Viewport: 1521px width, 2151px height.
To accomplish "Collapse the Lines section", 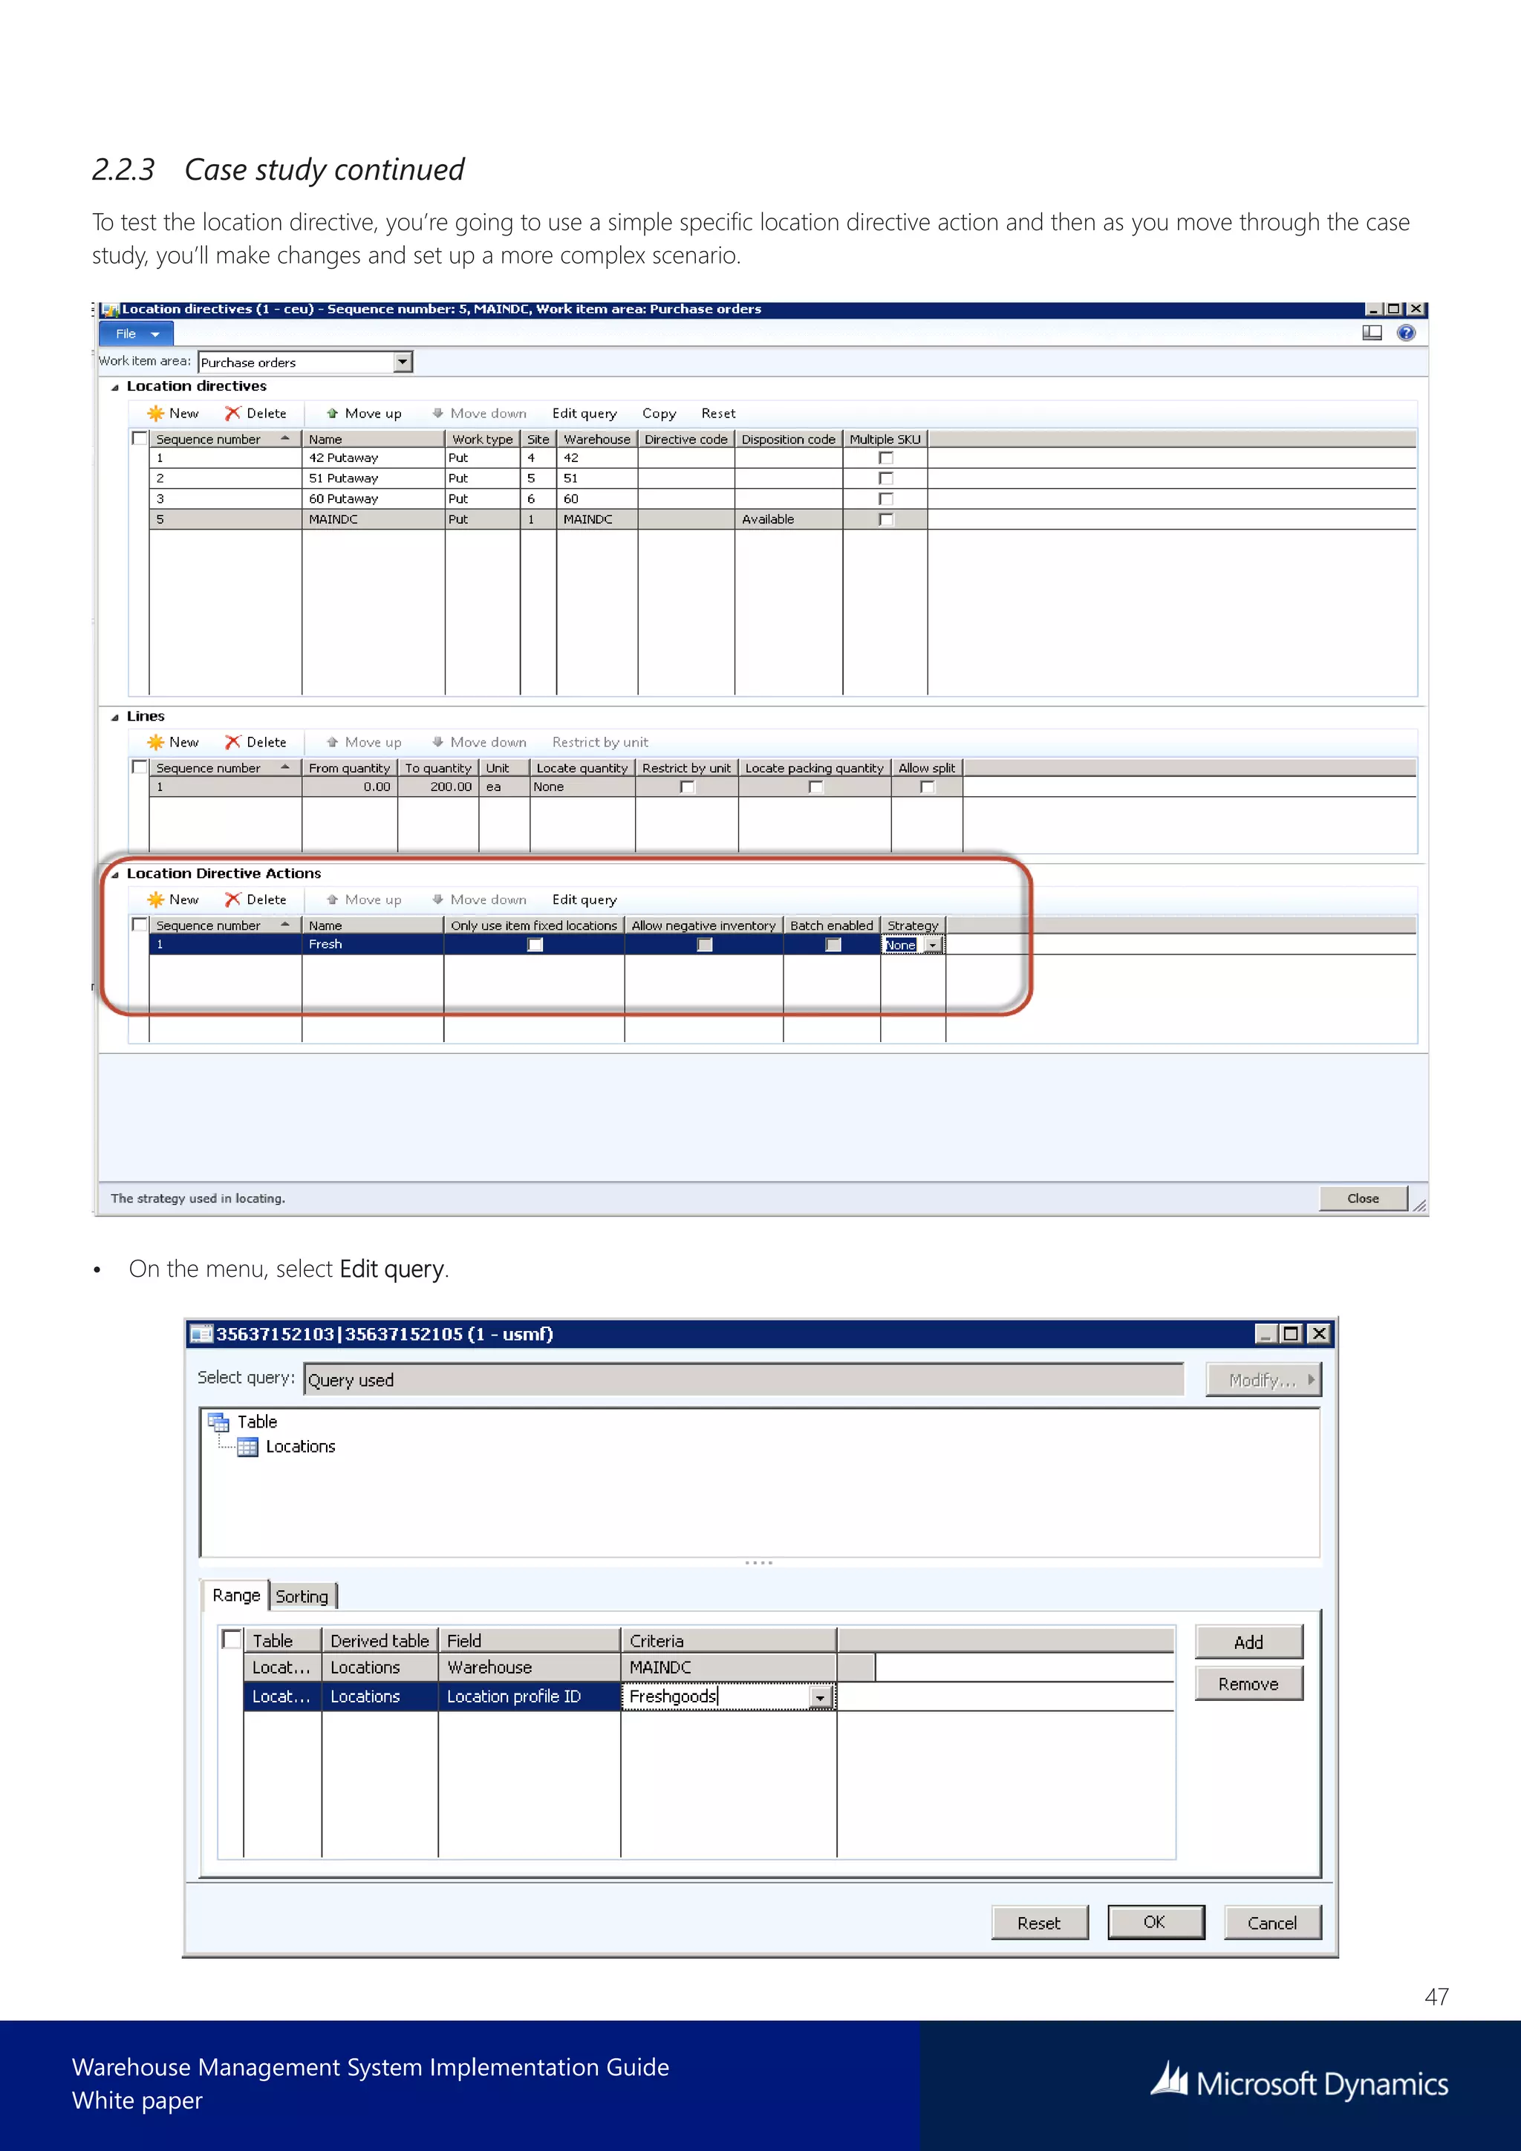I will coord(115,717).
